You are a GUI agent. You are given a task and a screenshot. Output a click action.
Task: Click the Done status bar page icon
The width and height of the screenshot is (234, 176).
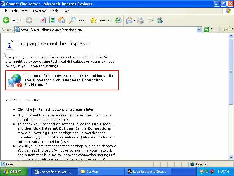pyautogui.click(x=3, y=164)
